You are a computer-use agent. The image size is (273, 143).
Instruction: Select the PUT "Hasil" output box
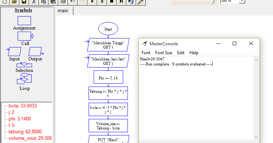108,139
